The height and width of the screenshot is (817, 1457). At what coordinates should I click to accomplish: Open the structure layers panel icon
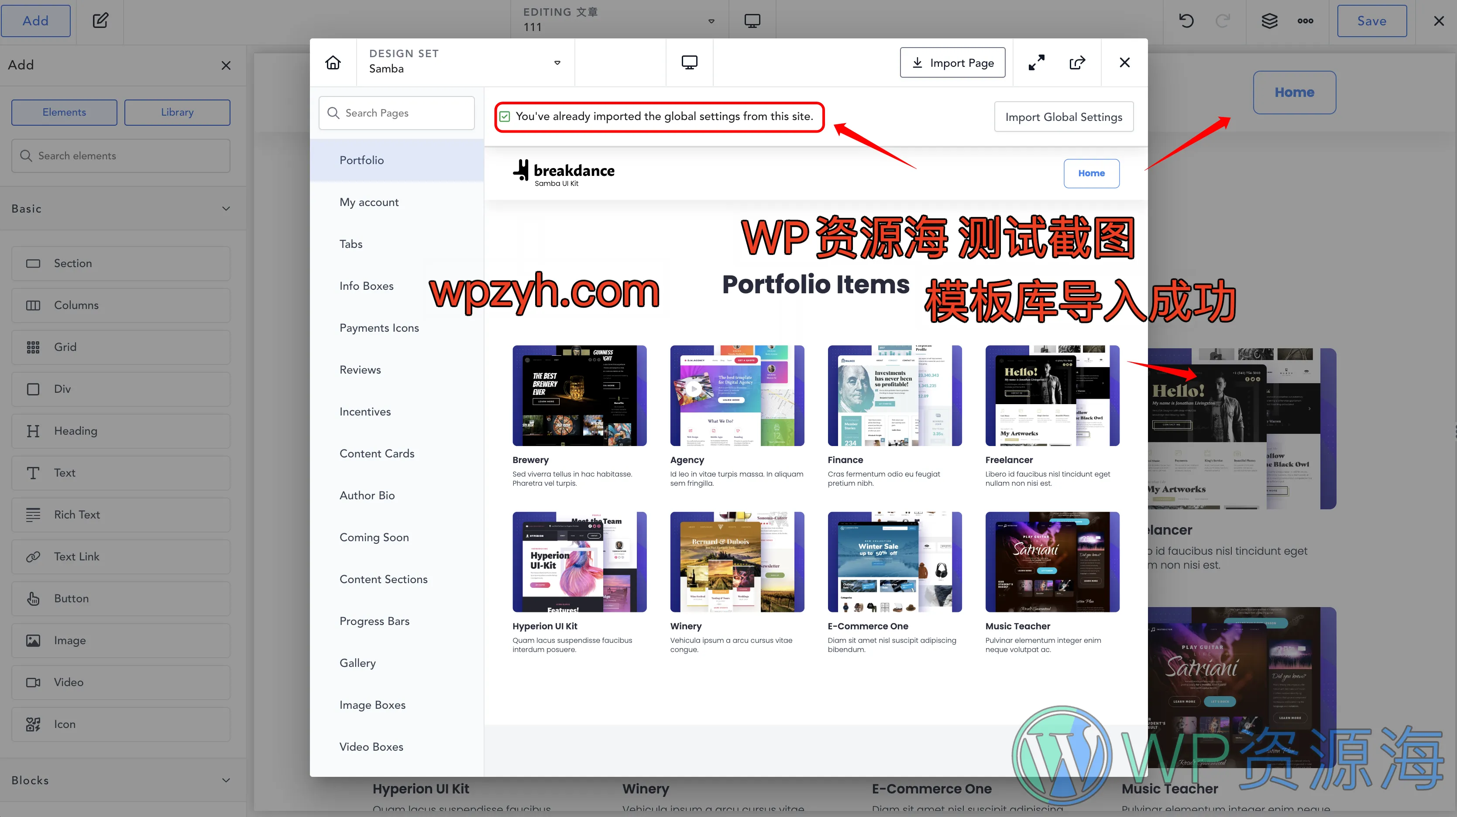(1270, 21)
